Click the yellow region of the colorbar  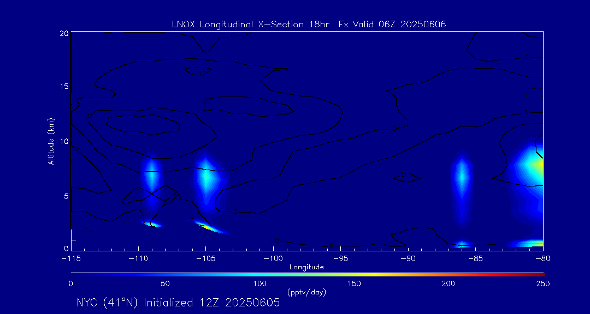pyautogui.click(x=373, y=275)
